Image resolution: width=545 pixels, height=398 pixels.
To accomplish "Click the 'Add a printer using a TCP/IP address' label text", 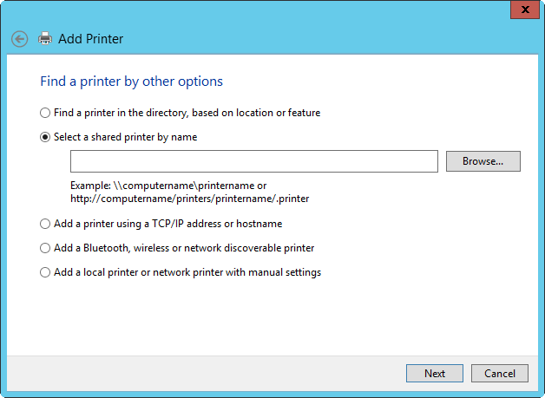I will (167, 224).
